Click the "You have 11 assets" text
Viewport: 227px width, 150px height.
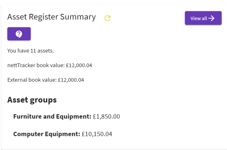30,51
